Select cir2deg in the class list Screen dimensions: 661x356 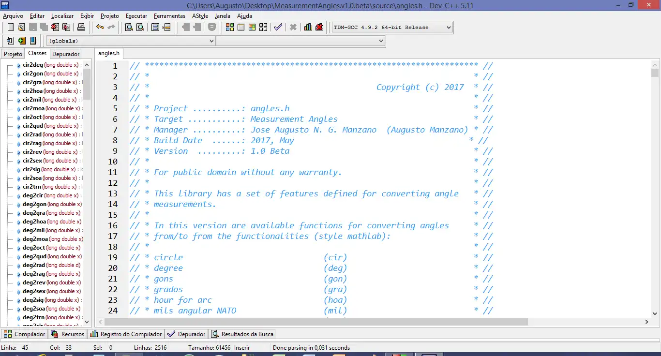coord(49,65)
